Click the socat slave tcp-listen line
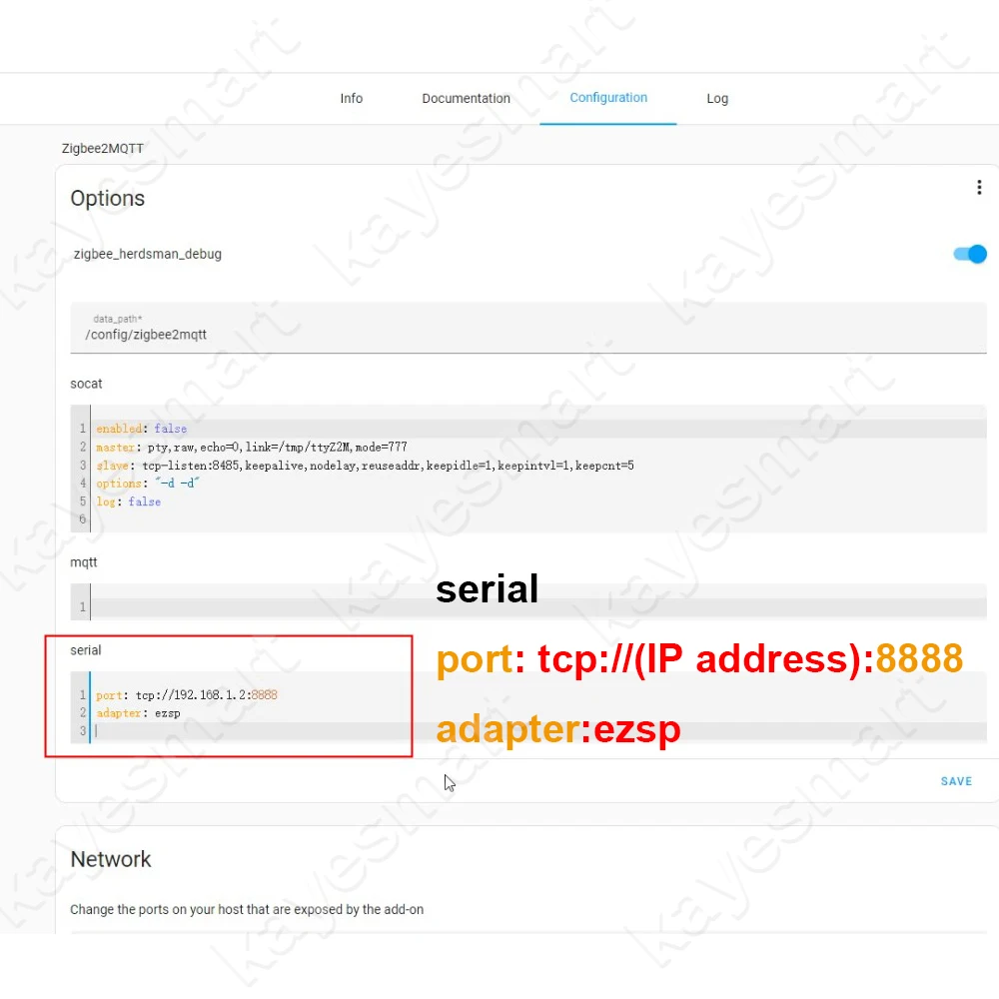This screenshot has height=999, width=999. point(365,466)
